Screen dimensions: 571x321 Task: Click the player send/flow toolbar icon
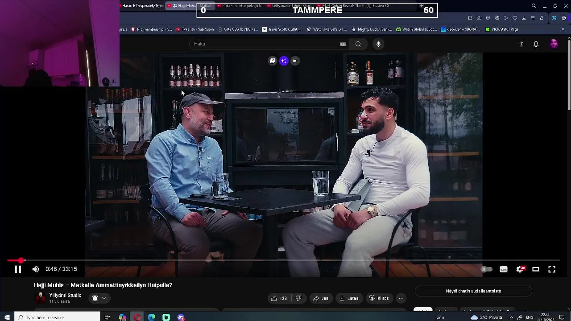[x=506, y=18]
